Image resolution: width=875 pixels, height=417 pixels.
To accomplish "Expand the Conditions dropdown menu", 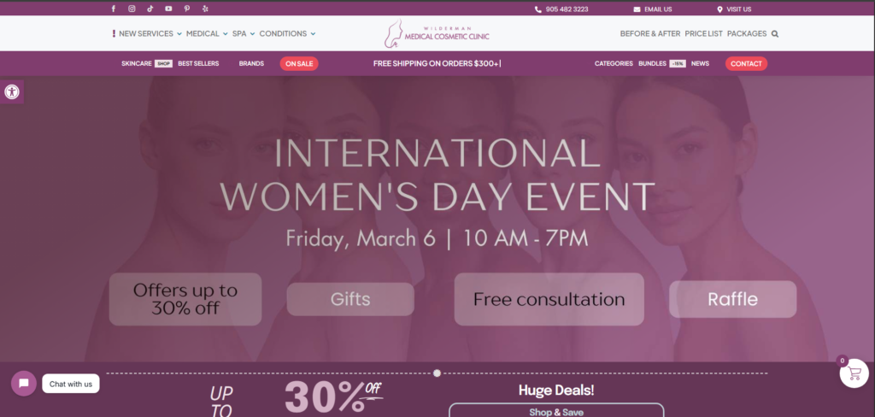I will pyautogui.click(x=287, y=34).
